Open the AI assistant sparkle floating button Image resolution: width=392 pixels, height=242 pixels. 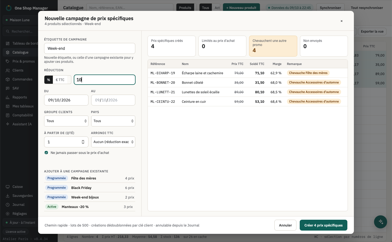[x=381, y=222]
